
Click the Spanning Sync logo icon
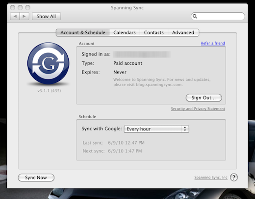(48, 63)
